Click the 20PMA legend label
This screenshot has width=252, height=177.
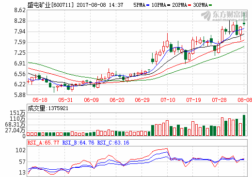coord(179,5)
